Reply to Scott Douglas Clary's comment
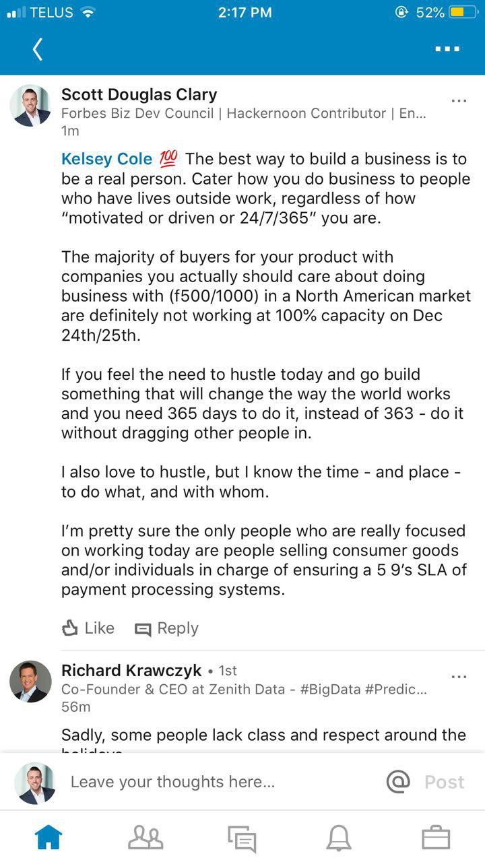The width and height of the screenshot is (485, 862). (167, 628)
